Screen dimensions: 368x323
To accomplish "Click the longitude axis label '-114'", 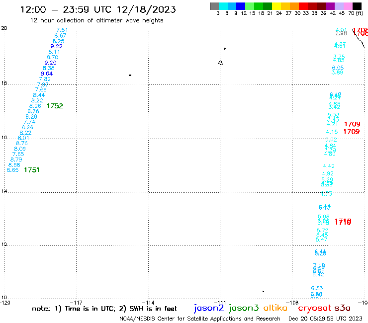I will coord(148,303).
